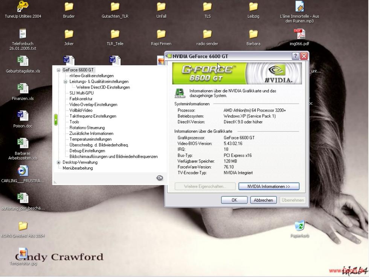
Task: Open the Joker folder
Action: tap(69, 34)
